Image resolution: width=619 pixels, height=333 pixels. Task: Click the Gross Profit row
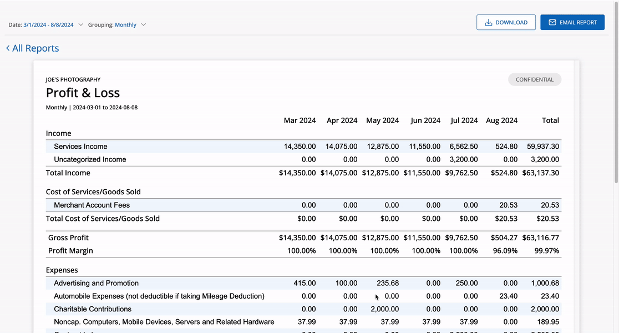222,238
